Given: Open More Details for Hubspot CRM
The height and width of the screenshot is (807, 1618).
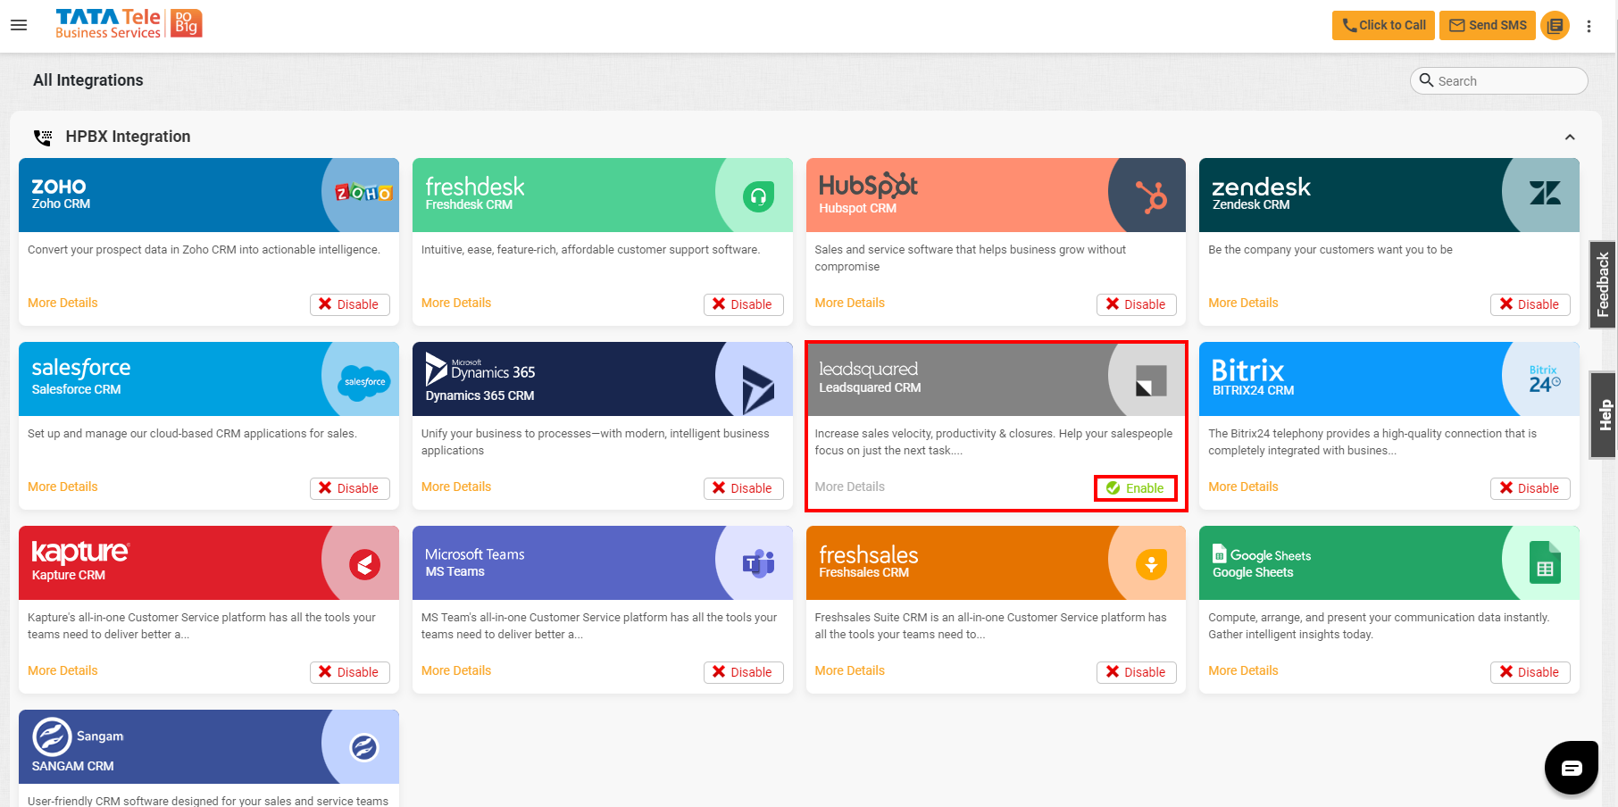Looking at the screenshot, I should pyautogui.click(x=849, y=303).
